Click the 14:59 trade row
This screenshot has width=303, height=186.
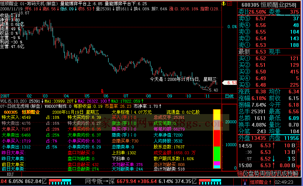[x=267, y=146]
